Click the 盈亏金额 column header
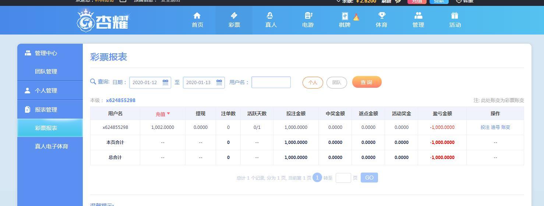Screen dimensions: 544x206 pos(442,113)
